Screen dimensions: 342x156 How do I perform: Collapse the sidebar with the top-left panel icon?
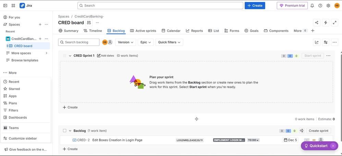tap(5, 6)
